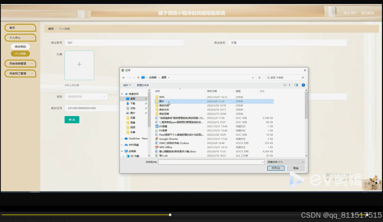Click the Back arrow in the Open dialog

click(124, 78)
